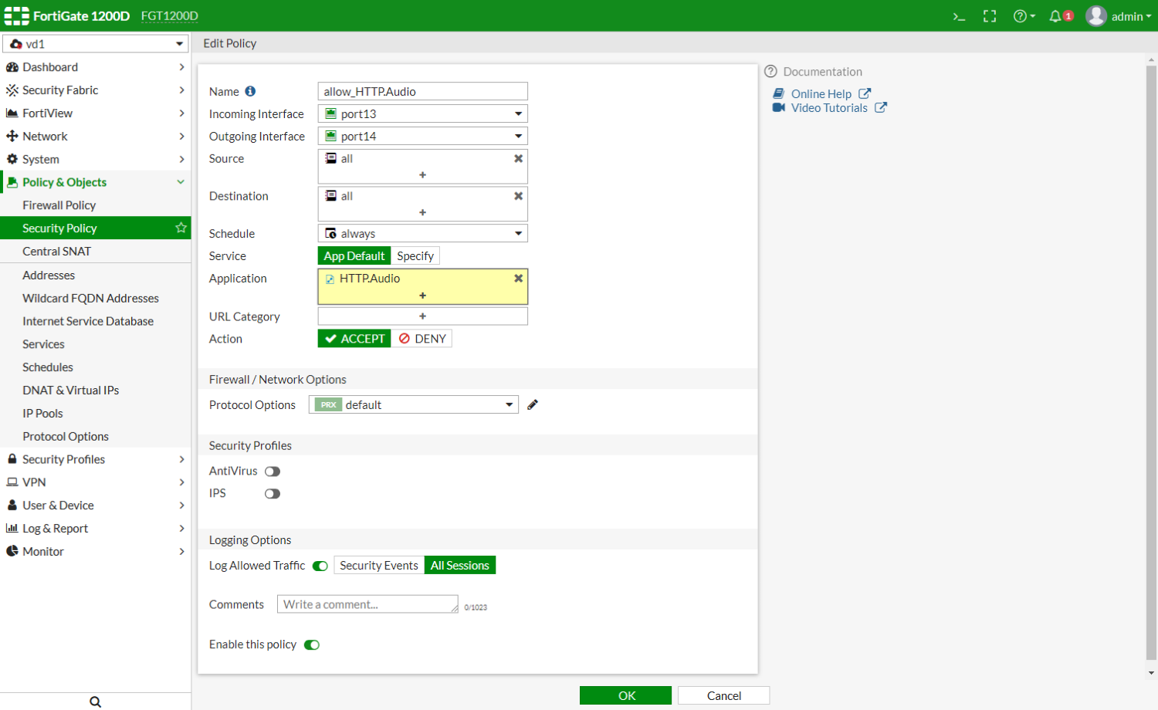This screenshot has height=710, width=1158.
Task: Enable the AntiVirus security profile
Action: pyautogui.click(x=272, y=471)
